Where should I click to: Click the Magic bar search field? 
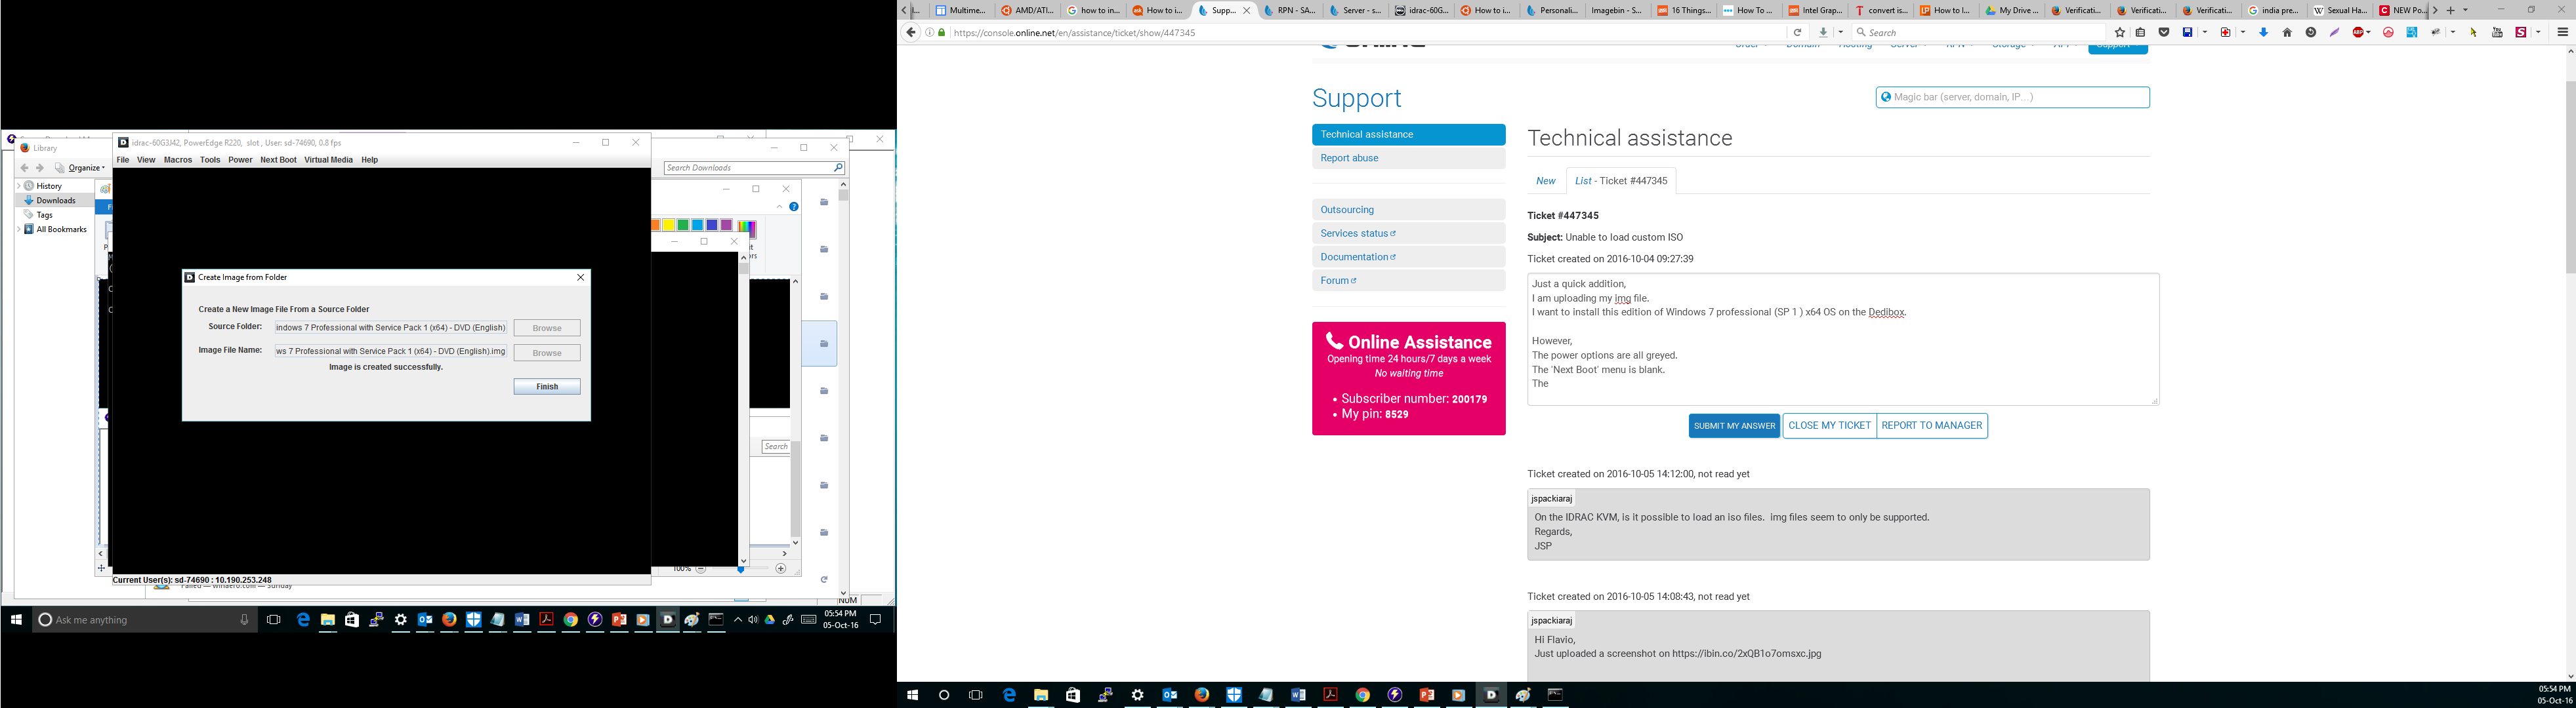click(x=2012, y=98)
